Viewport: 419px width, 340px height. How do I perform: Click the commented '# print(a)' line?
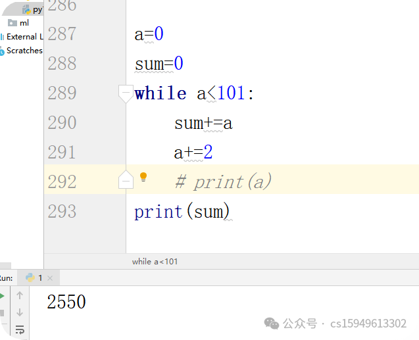[x=223, y=182]
